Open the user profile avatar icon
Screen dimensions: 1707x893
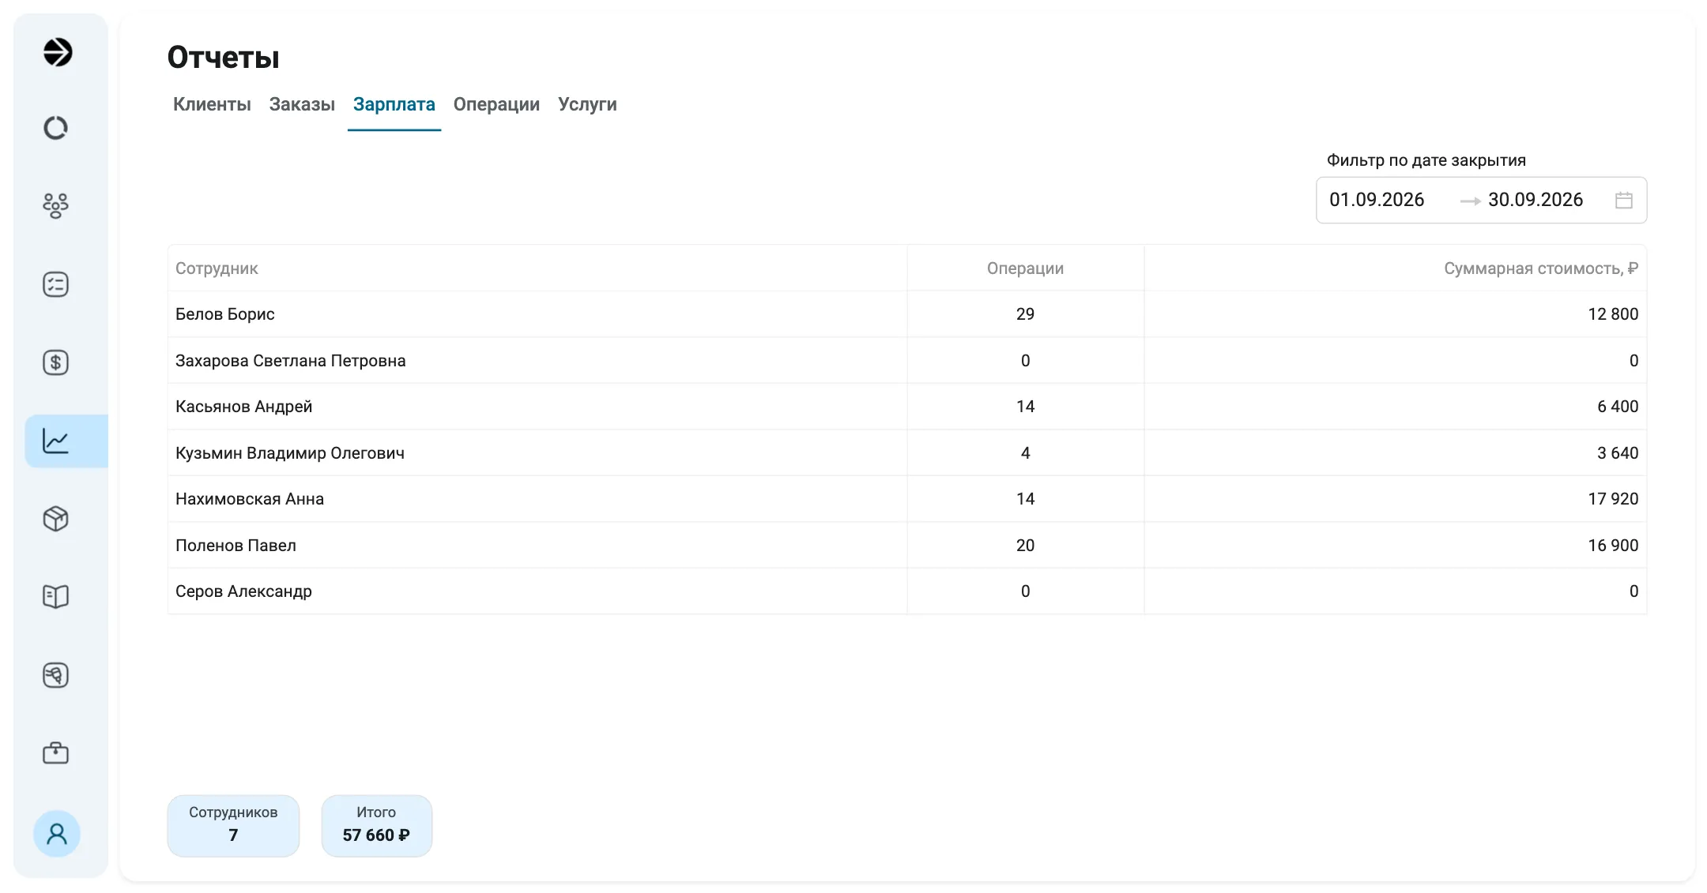(57, 834)
